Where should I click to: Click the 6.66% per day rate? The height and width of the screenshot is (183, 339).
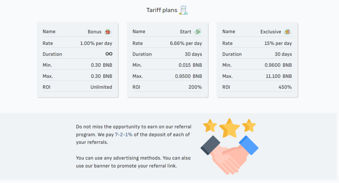point(186,43)
